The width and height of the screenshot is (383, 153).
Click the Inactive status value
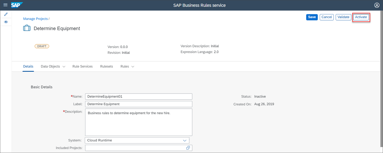click(260, 96)
